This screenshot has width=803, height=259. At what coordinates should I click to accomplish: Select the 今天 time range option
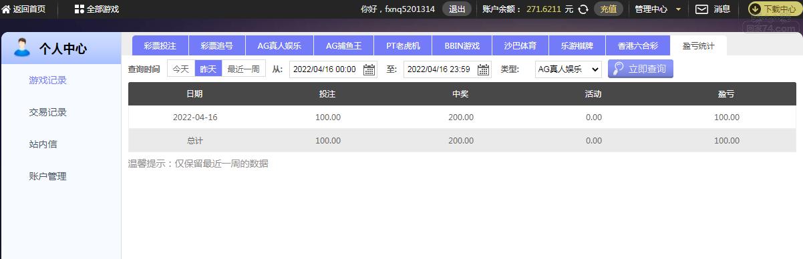[180, 69]
